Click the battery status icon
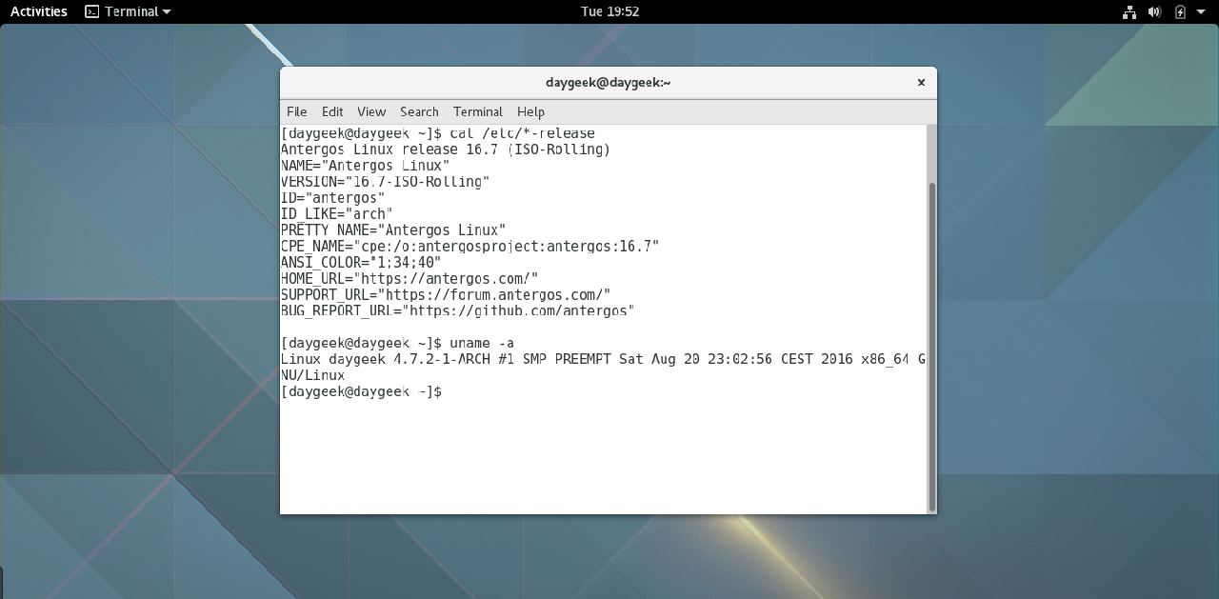The width and height of the screenshot is (1219, 599). click(1180, 11)
